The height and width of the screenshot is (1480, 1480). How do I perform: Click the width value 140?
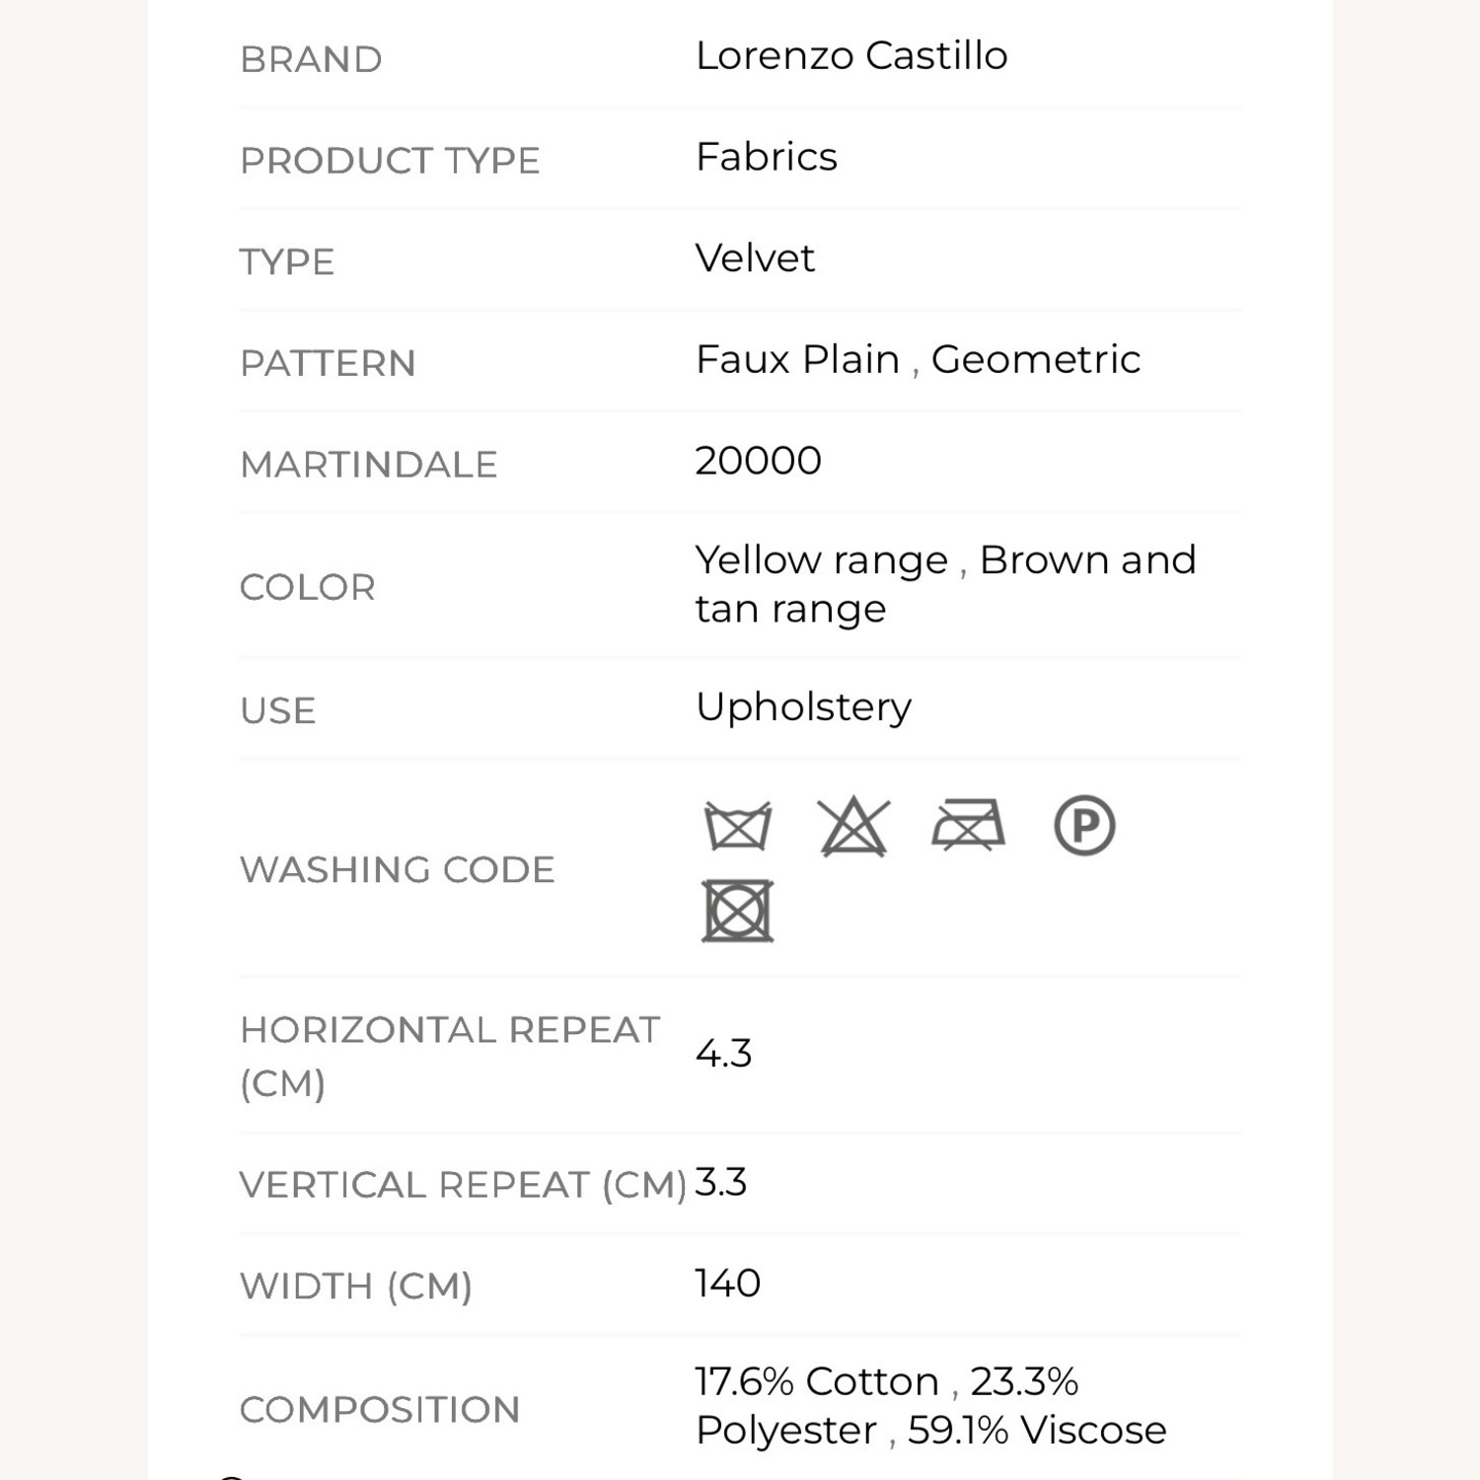click(727, 1284)
